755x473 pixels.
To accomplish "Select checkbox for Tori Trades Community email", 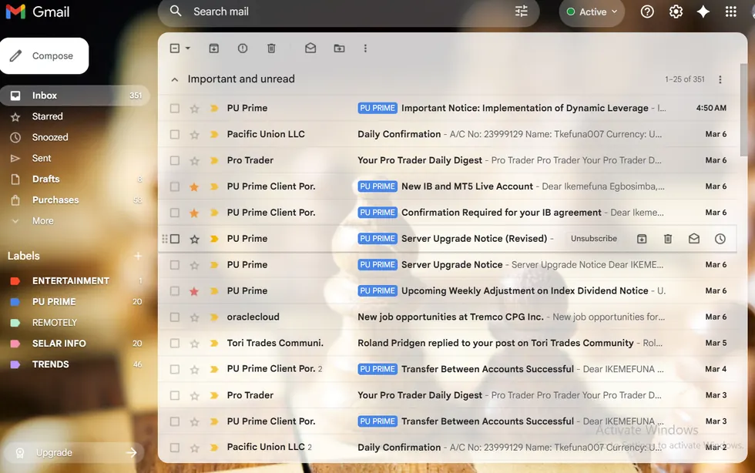I will (175, 343).
